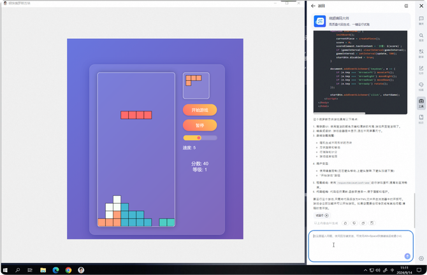The image size is (427, 275).
Task: Click the 暂停 pause button
Action: coord(200,125)
